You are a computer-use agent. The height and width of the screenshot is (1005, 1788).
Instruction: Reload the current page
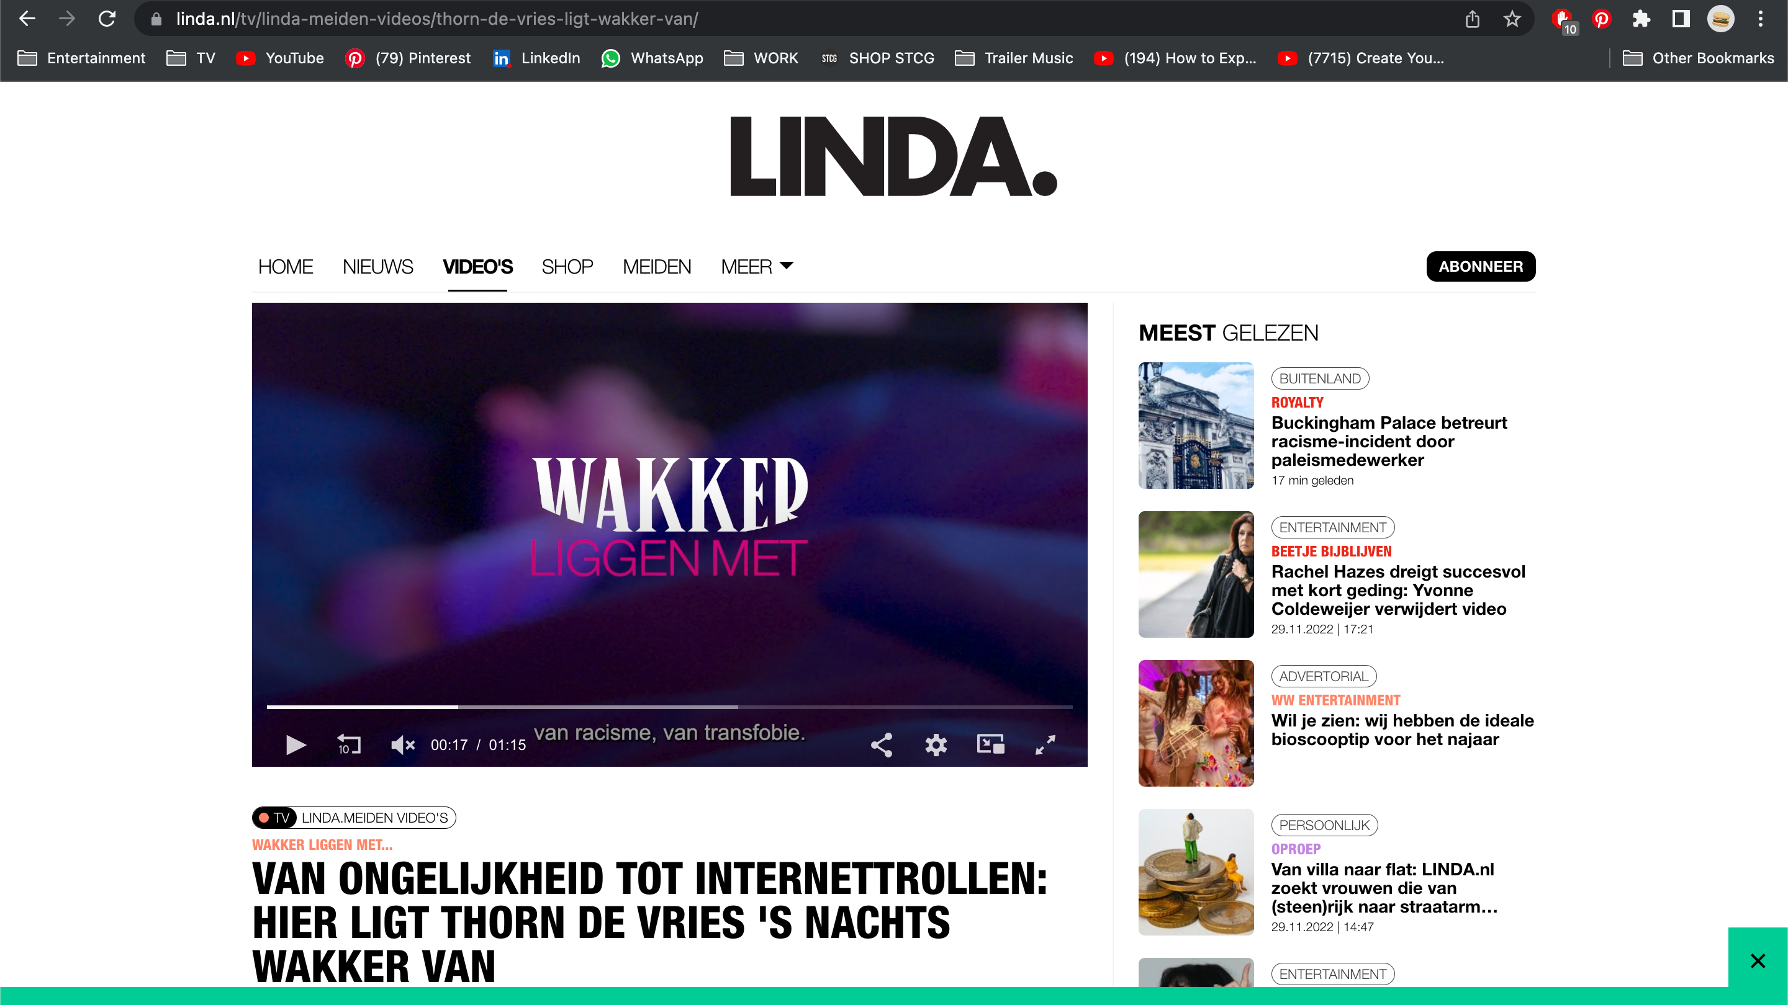tap(107, 19)
